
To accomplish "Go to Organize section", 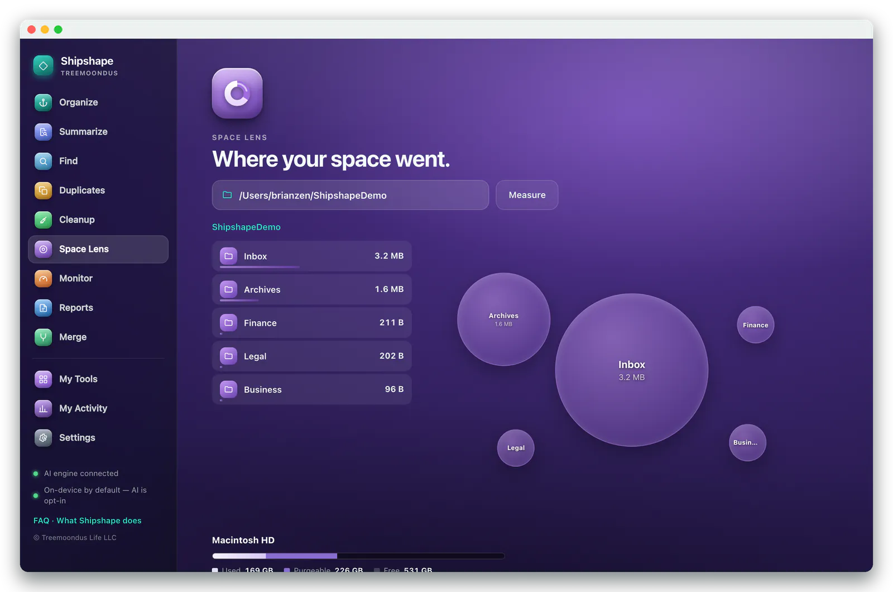I will click(x=79, y=102).
